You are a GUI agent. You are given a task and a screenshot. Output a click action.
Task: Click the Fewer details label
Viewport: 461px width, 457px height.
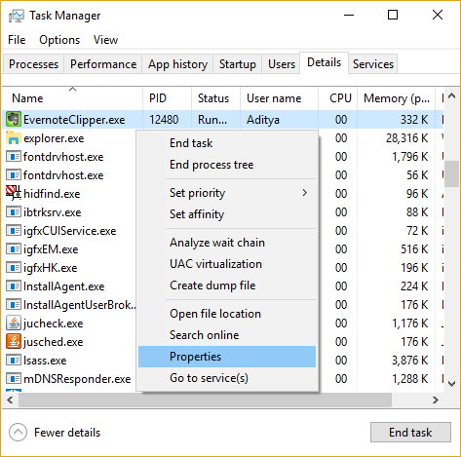(67, 433)
